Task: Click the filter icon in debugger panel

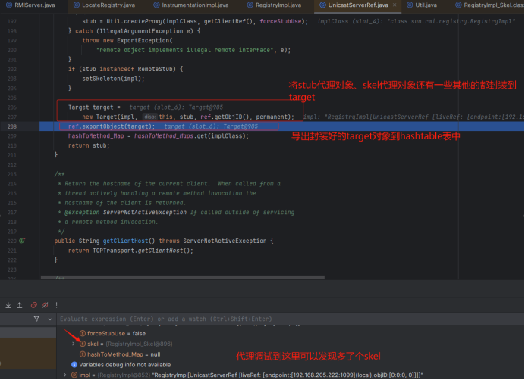Action: [37, 319]
